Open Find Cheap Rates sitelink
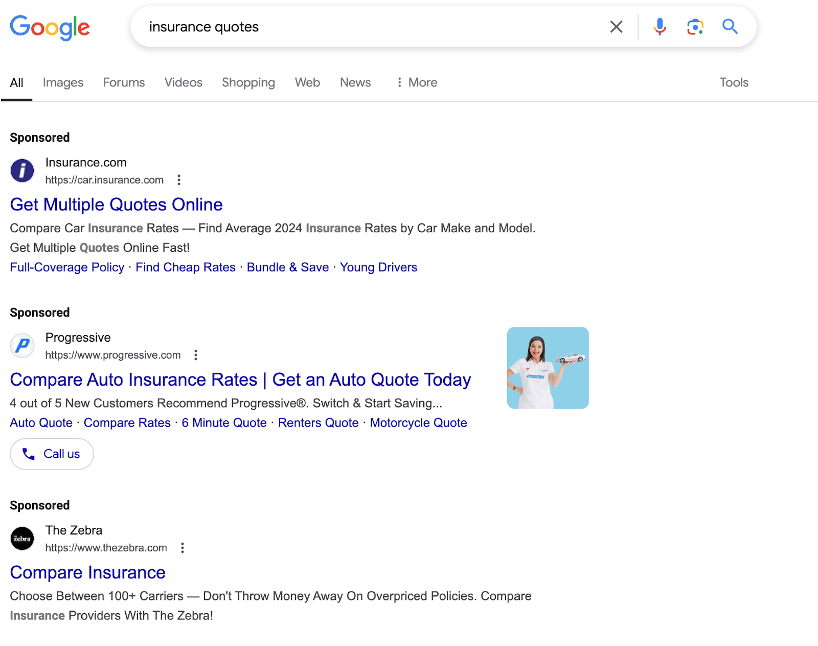Image resolution: width=818 pixels, height=646 pixels. point(186,268)
